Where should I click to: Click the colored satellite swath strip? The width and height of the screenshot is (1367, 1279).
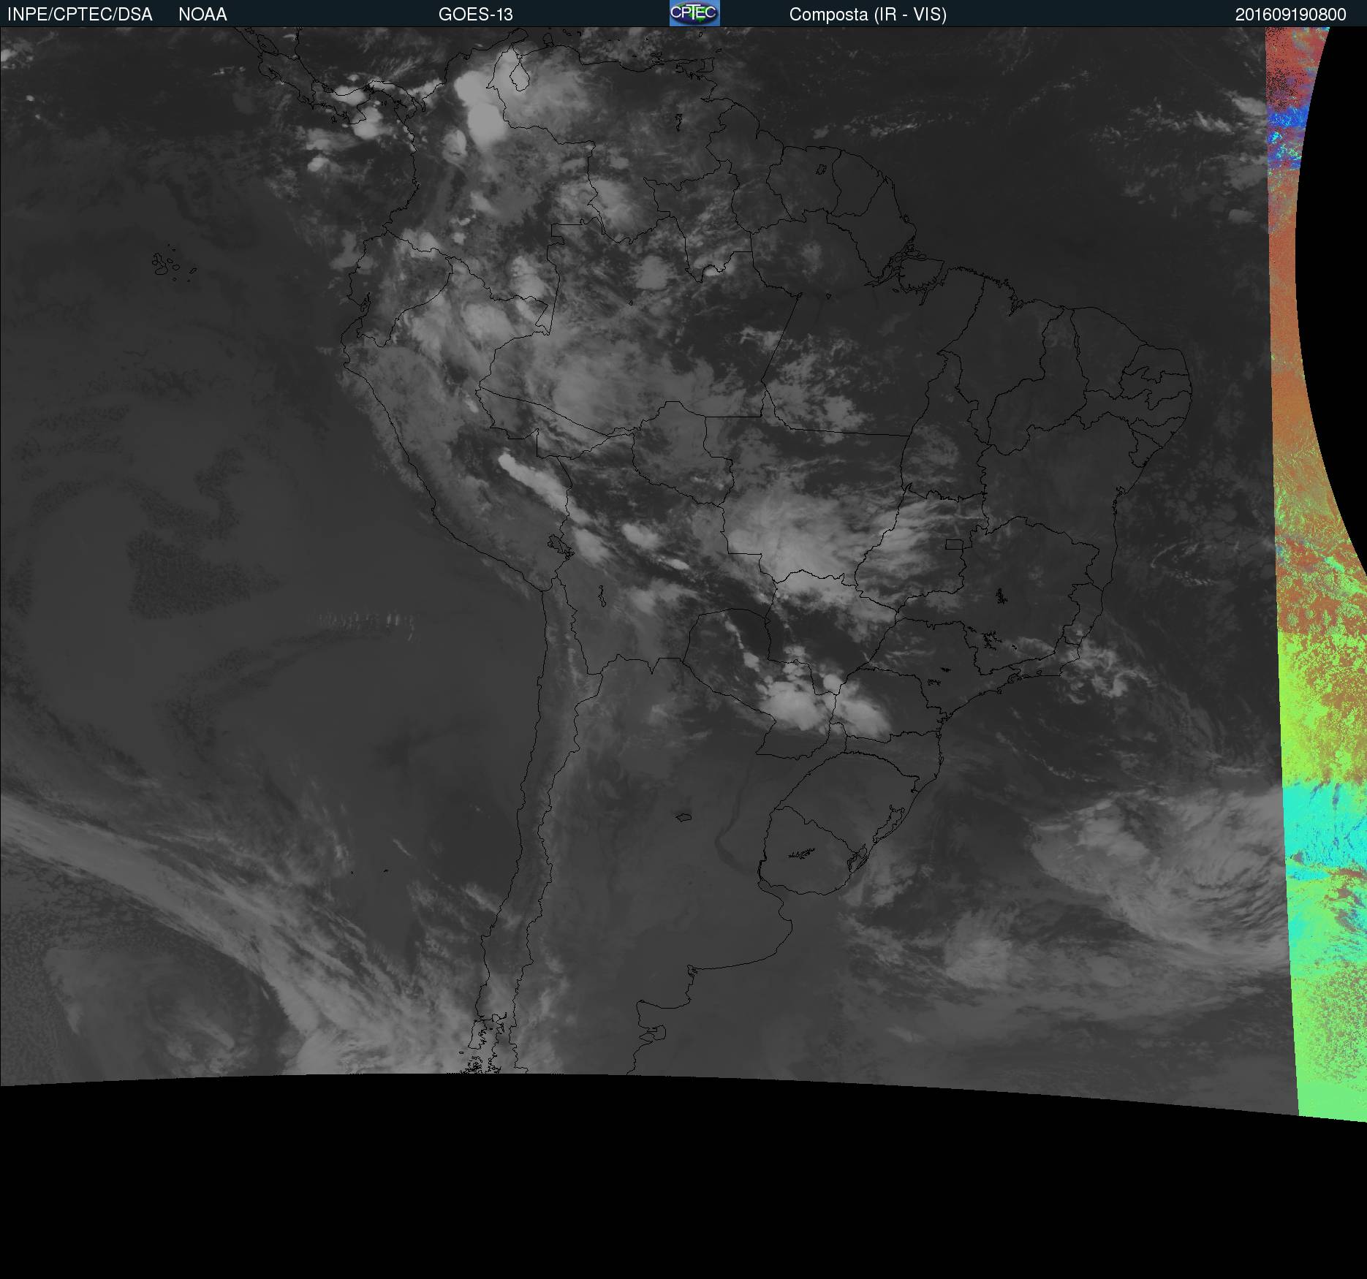1309,512
